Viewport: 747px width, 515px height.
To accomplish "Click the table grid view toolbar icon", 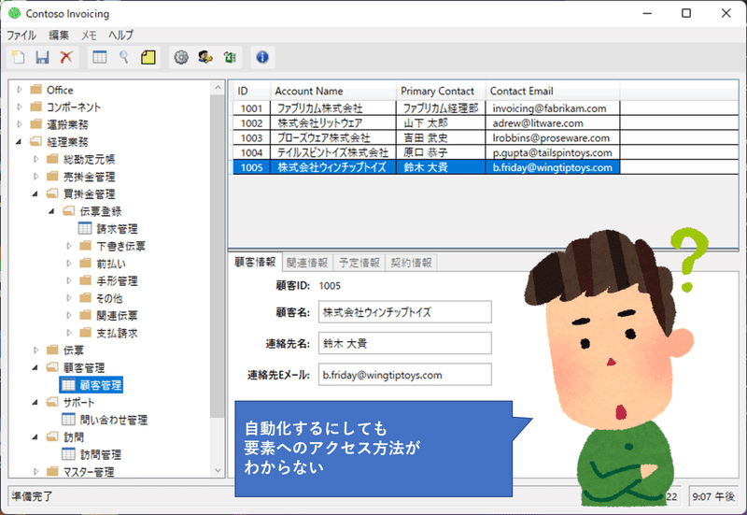I will 100,57.
